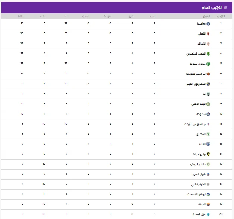The width and height of the screenshot is (234, 219).
Task: Click the إنبي club logo in row 17
Action: pyautogui.click(x=208, y=184)
